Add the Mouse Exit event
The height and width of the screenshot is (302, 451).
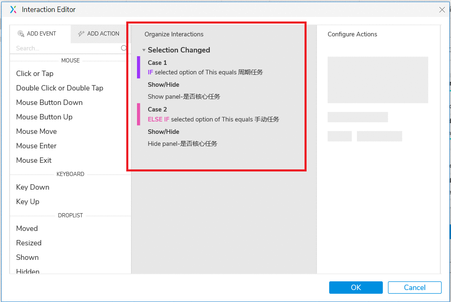34,160
